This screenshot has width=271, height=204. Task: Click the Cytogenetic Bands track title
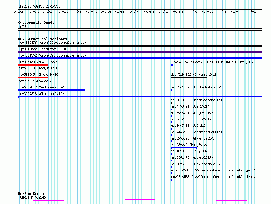pyautogui.click(x=36, y=22)
